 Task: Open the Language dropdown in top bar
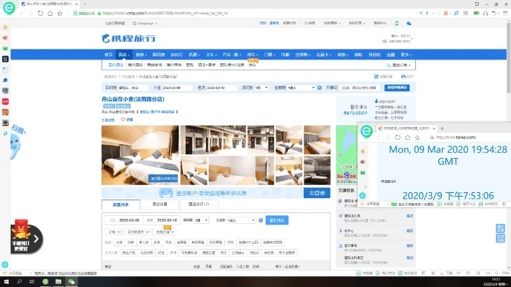pyautogui.click(x=145, y=24)
